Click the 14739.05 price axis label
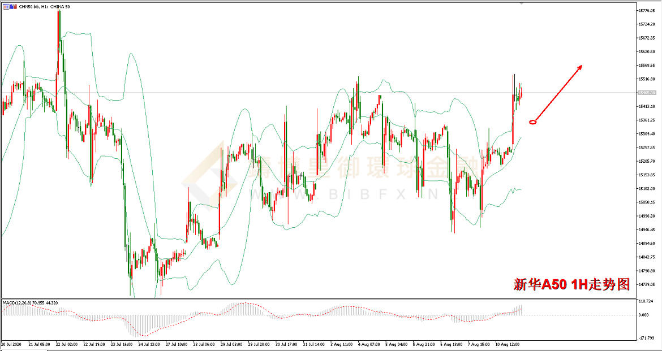 click(x=647, y=284)
